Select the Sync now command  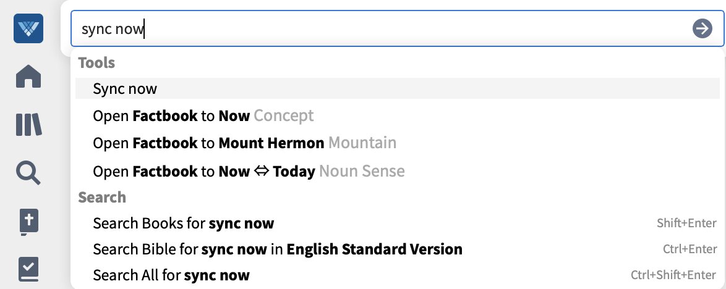(x=397, y=88)
